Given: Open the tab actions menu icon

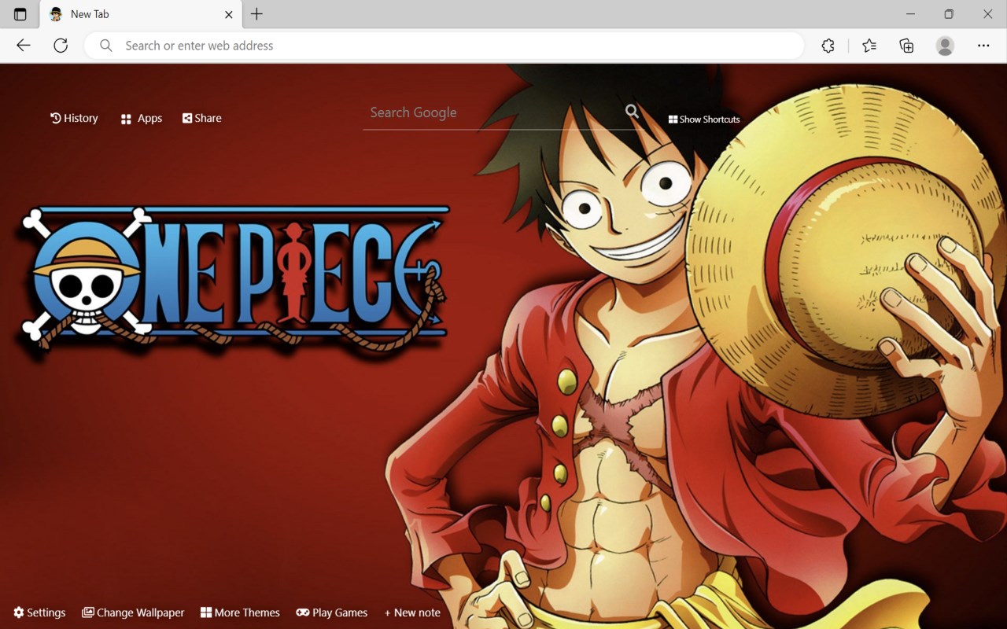Looking at the screenshot, I should pyautogui.click(x=20, y=14).
